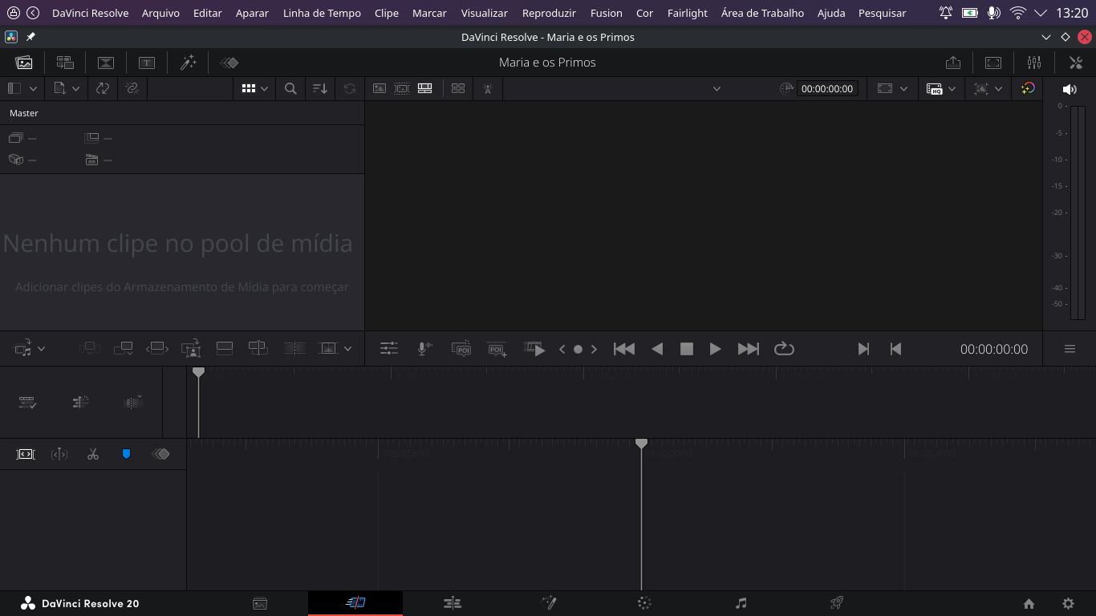Click the Quick Export icon

tap(952, 63)
